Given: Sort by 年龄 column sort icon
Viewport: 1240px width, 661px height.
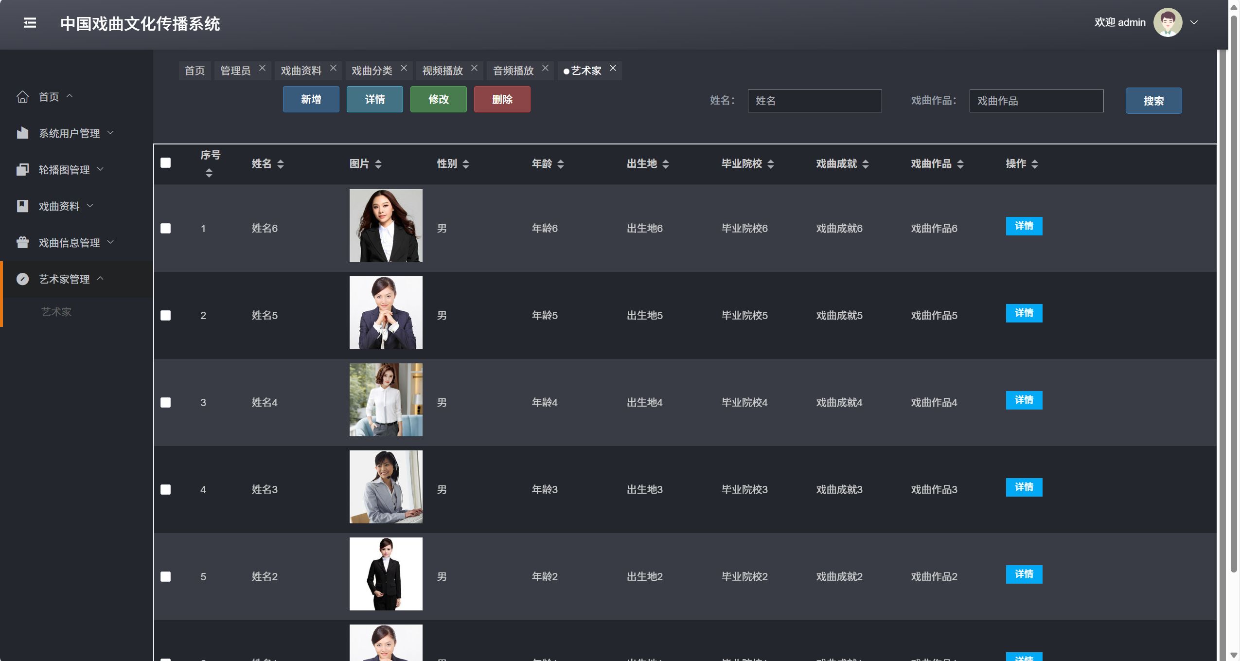Looking at the screenshot, I should pyautogui.click(x=561, y=164).
